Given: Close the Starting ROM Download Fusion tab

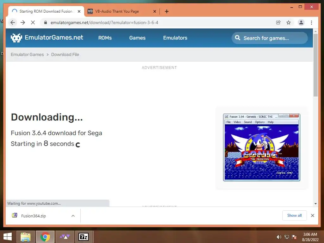Looking at the screenshot, I should point(79,11).
